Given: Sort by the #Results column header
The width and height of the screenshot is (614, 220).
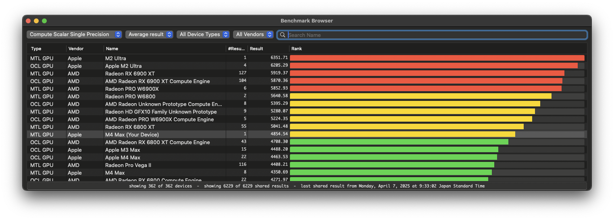Looking at the screenshot, I should click(236, 49).
